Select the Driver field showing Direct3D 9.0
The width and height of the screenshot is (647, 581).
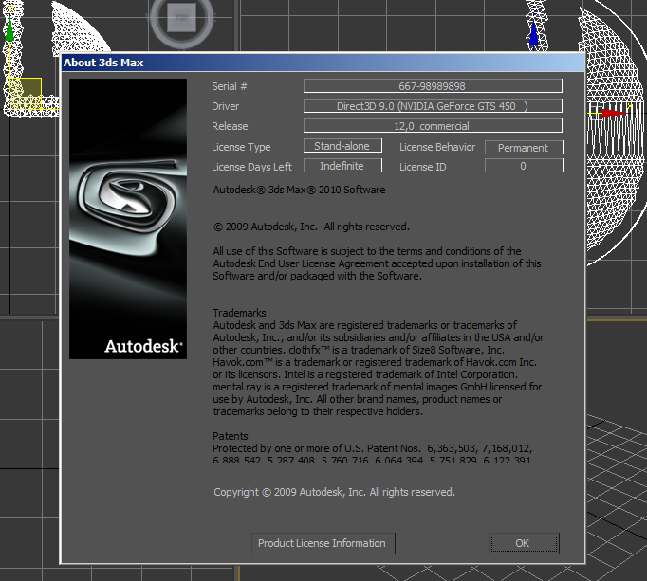pos(433,106)
